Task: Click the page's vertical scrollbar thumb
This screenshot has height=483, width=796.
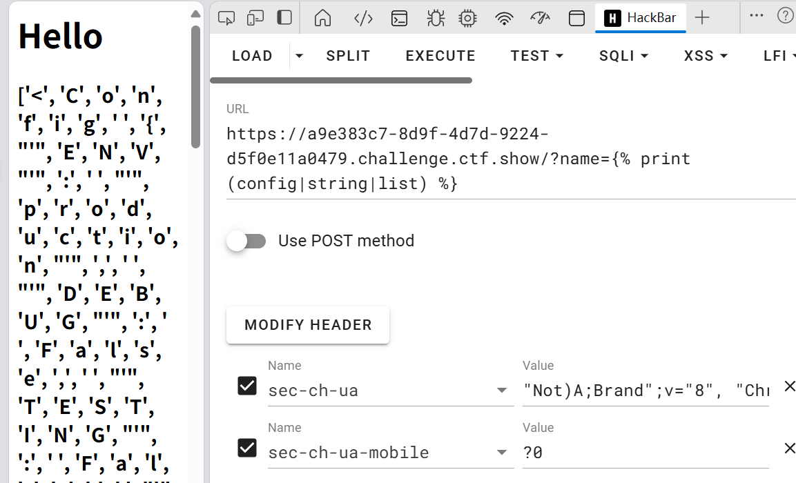Action: [196, 86]
